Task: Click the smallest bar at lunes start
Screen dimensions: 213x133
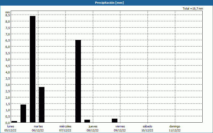Action: tap(14, 122)
